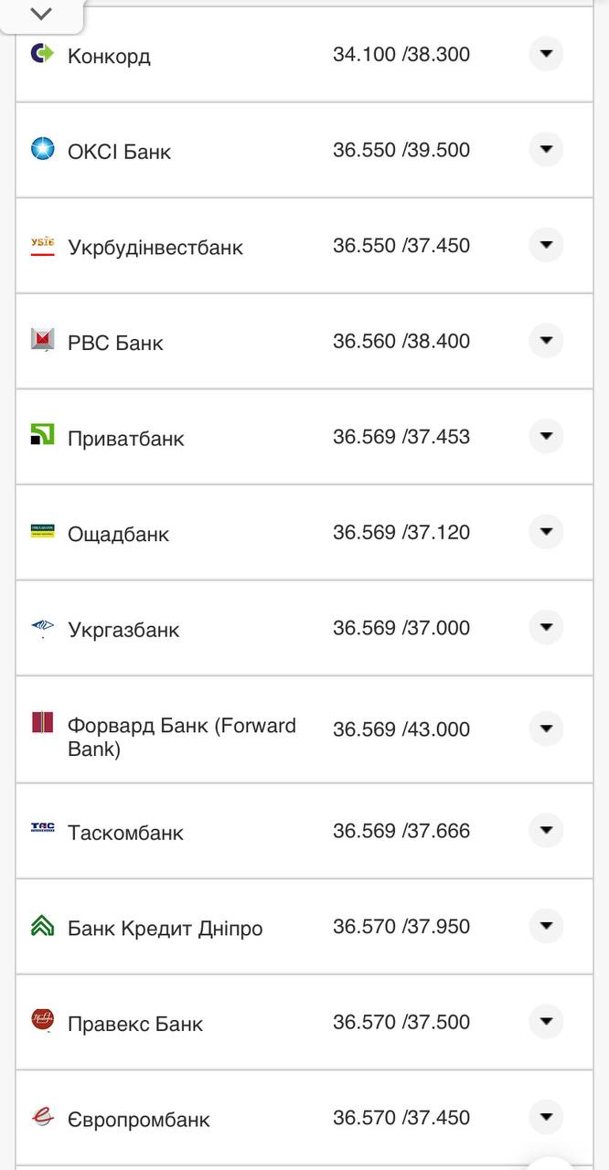This screenshot has height=1170, width=609.
Task: Open the Ощадбанк bank name link
Action: [x=118, y=534]
